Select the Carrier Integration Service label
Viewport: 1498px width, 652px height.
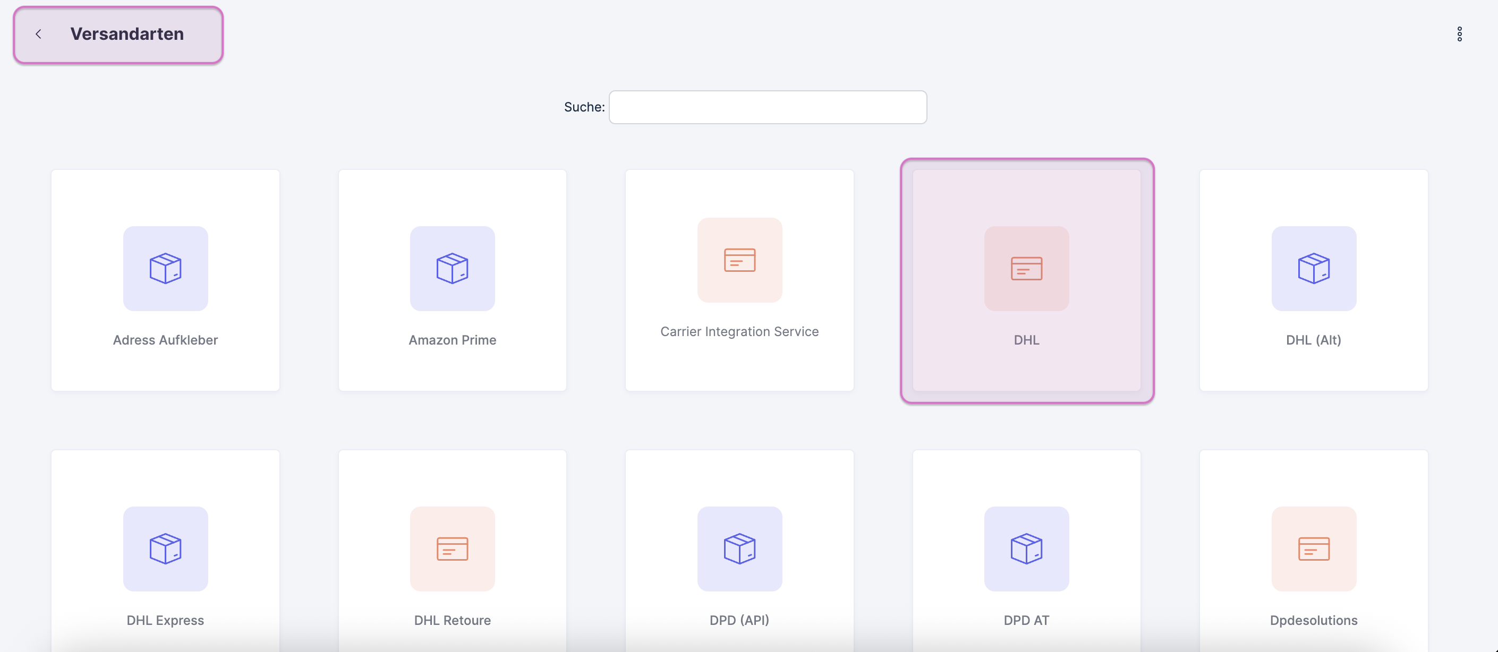point(739,332)
